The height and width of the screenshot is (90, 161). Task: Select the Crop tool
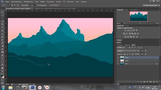pos(2,24)
